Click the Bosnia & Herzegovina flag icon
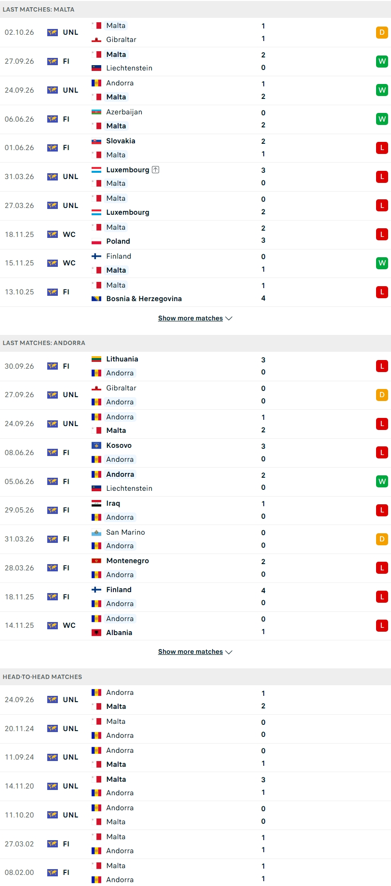The width and height of the screenshot is (391, 886). [x=96, y=299]
